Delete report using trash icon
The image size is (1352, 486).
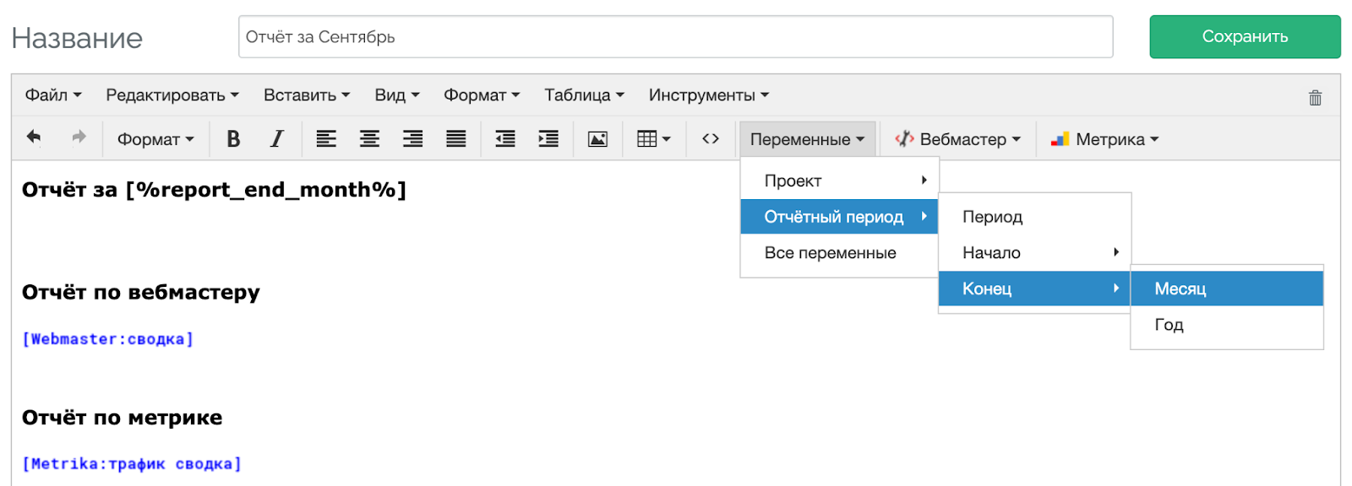[1315, 97]
